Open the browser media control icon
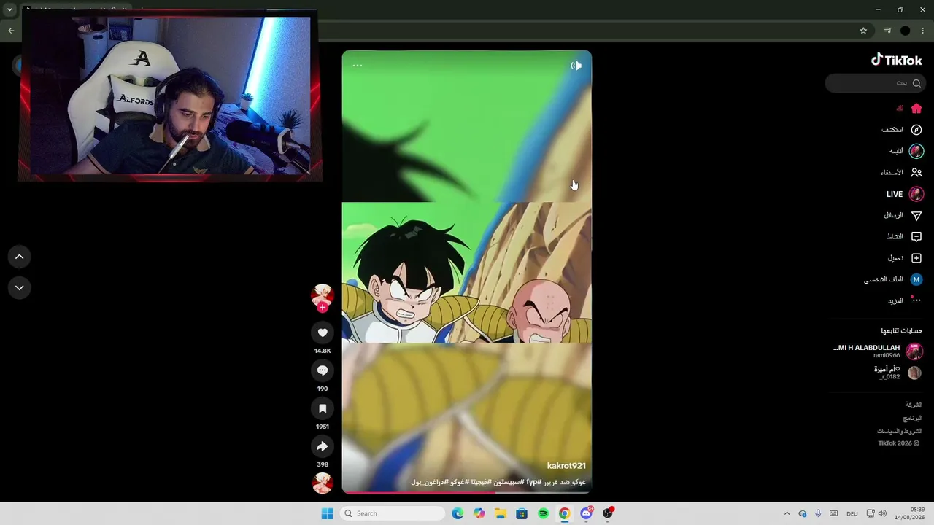The width and height of the screenshot is (934, 525). pyautogui.click(x=887, y=31)
